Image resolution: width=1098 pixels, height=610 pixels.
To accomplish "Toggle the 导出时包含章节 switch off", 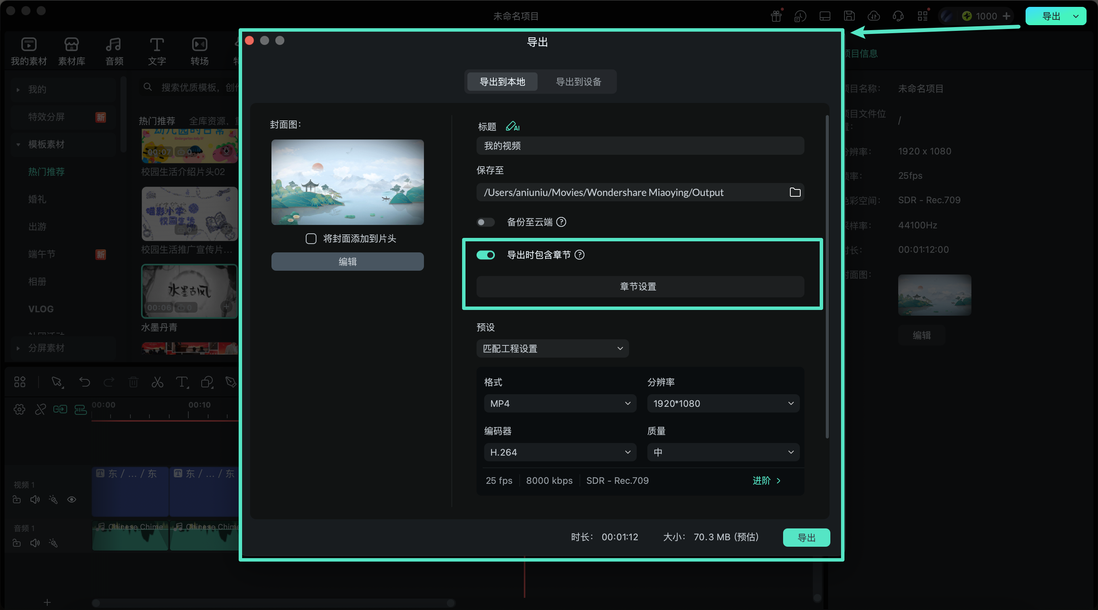I will (x=485, y=255).
